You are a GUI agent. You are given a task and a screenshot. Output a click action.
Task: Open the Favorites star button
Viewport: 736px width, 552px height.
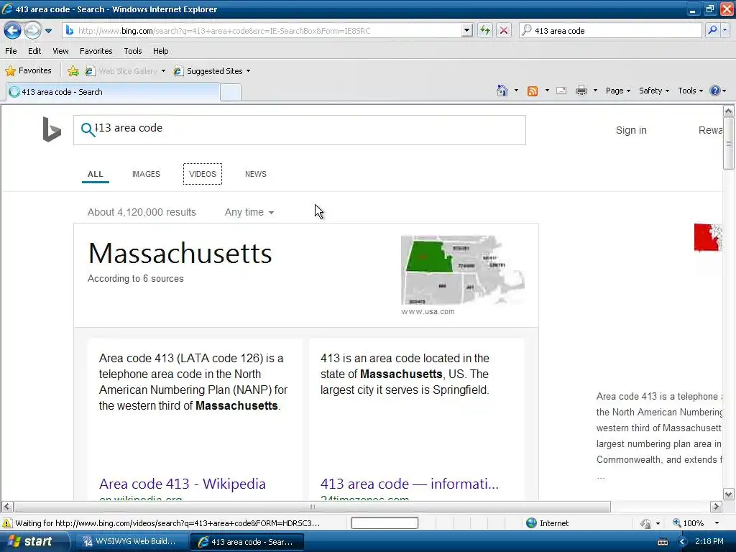point(28,70)
